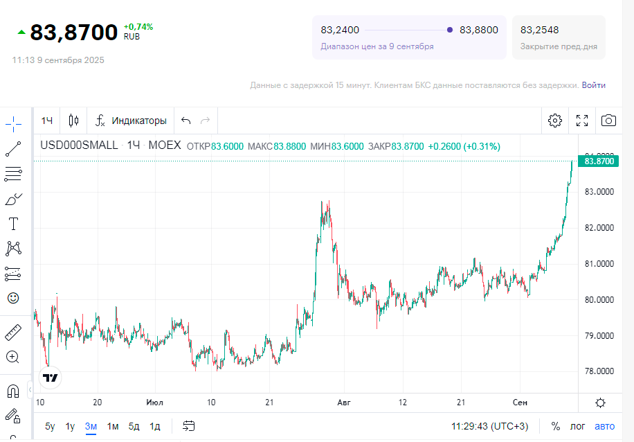Open the 'Индикаторы' indicators button
The width and height of the screenshot is (634, 442).
click(x=131, y=121)
